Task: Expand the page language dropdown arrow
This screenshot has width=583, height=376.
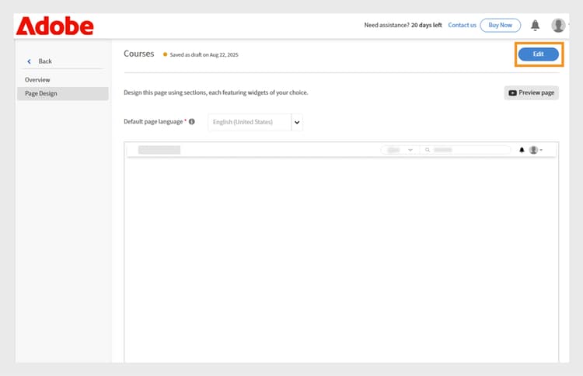Action: 297,122
